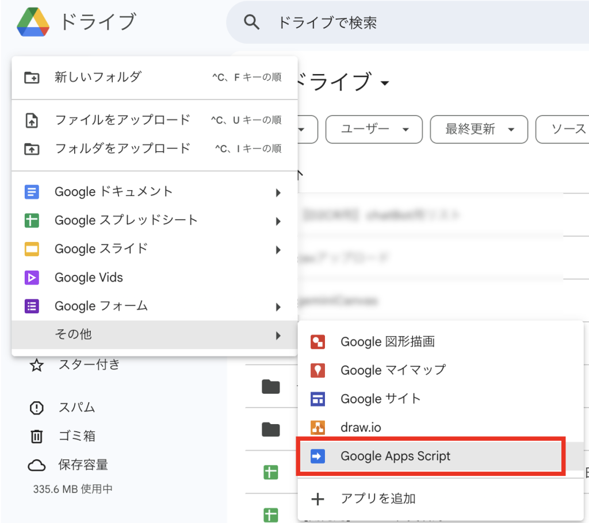This screenshot has height=523, width=589.
Task: Click the draw.io icon
Action: click(x=318, y=428)
